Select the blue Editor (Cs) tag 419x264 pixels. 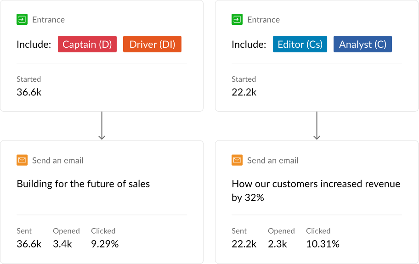(x=300, y=45)
